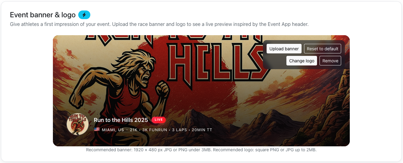Click the 20MIN TT label
The image size is (403, 163).
(202, 130)
